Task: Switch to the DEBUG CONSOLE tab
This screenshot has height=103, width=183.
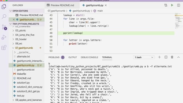Action: [x=89, y=57]
